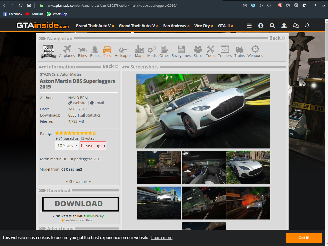Expand Grand Theft Auto V menu
Viewport: 328px width, 246px height.
tap(95, 26)
